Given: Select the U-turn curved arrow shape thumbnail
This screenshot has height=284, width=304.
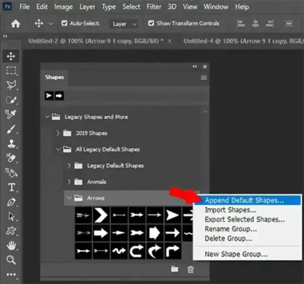Looking at the screenshot, I should (137, 250).
